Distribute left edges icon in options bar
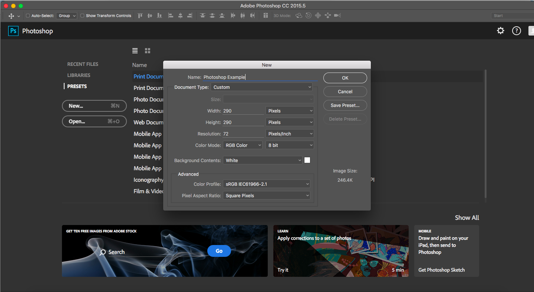Screen dimensions: 534x292 click(233, 16)
